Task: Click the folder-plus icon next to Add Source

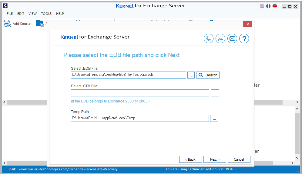Action: tap(40, 23)
